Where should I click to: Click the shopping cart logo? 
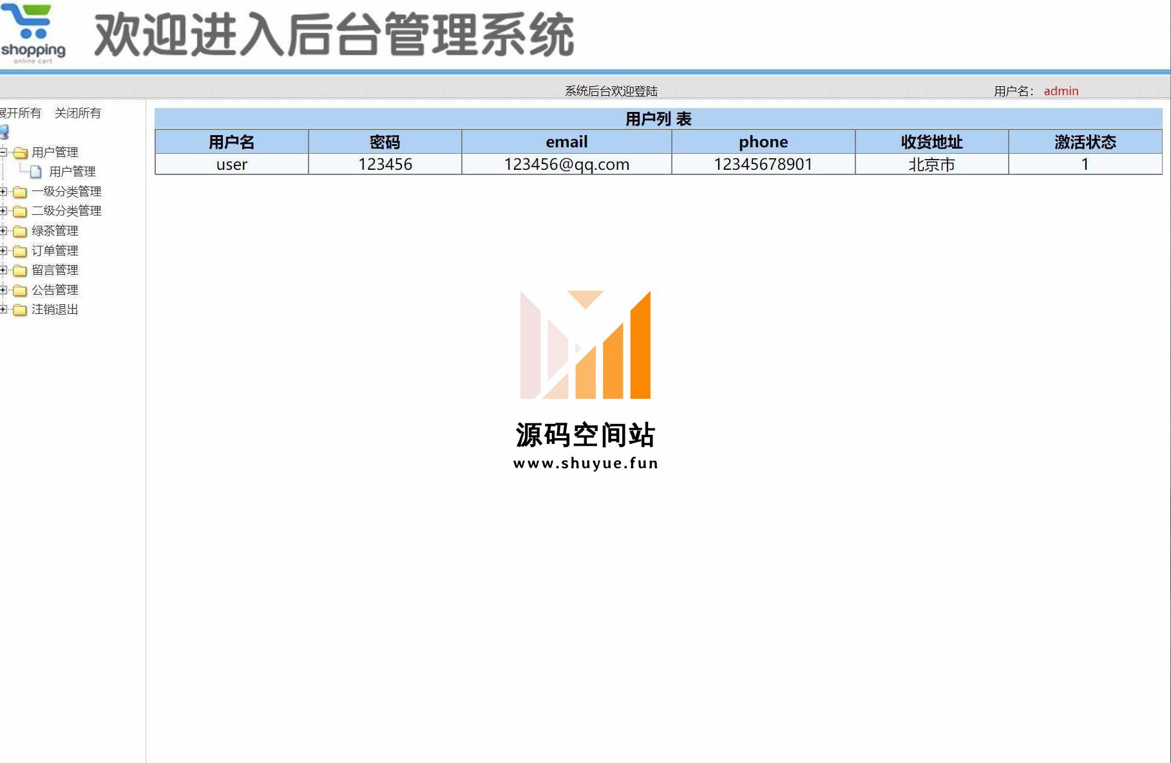(x=33, y=33)
